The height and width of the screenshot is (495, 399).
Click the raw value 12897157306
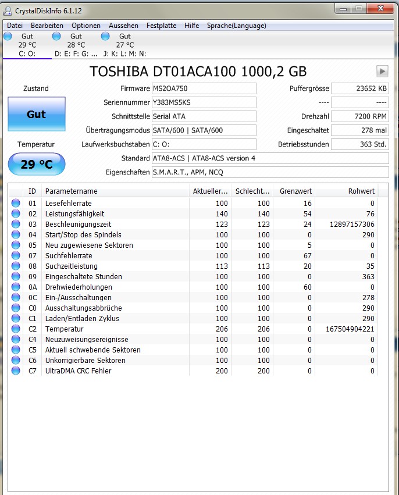click(x=352, y=224)
